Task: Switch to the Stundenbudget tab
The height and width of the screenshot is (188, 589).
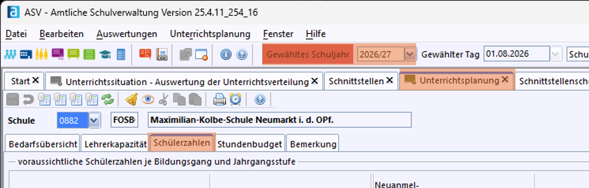Action: (x=250, y=144)
